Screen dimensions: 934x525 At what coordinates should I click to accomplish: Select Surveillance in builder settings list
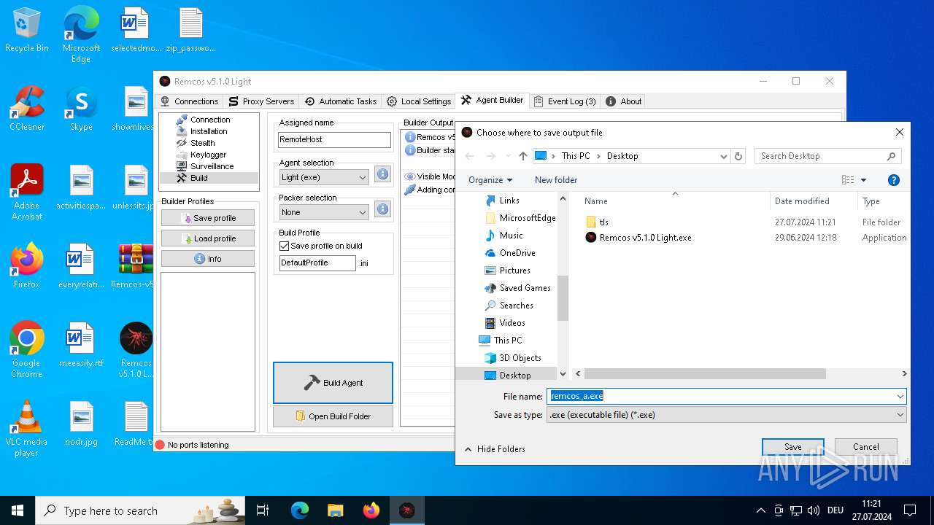(x=212, y=166)
